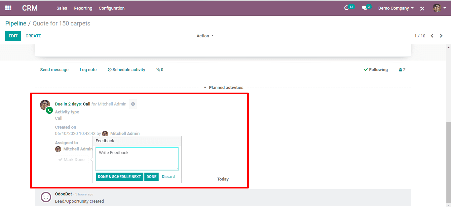Image resolution: width=451 pixels, height=207 pixels.
Task: Click the debug tools crossed-wrench icon
Action: 422,8
